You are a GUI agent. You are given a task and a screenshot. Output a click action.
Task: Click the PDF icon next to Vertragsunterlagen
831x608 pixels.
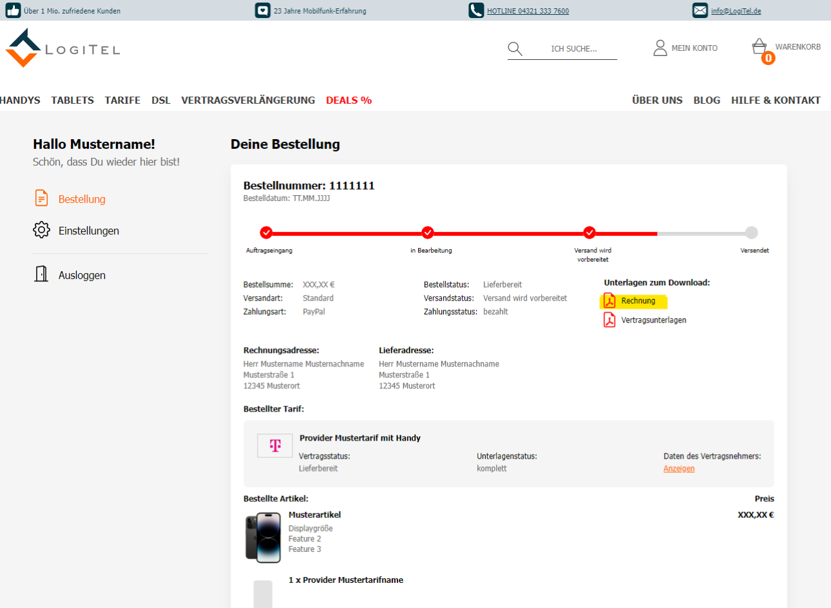(x=609, y=319)
